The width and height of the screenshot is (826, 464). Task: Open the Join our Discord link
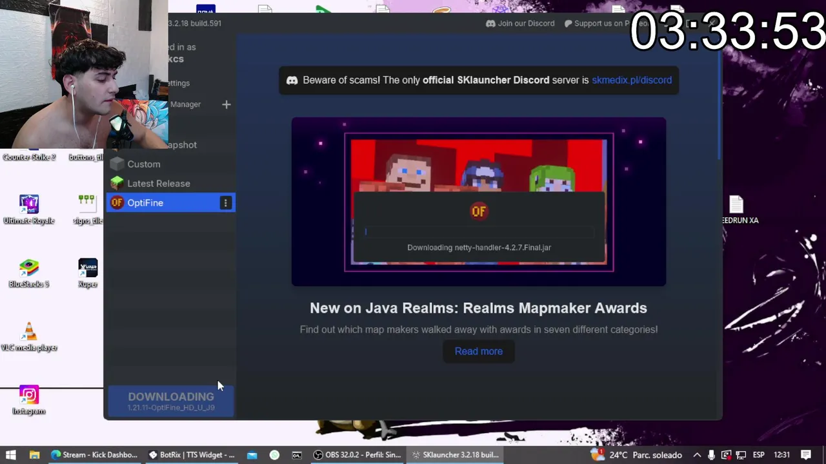pyautogui.click(x=520, y=23)
